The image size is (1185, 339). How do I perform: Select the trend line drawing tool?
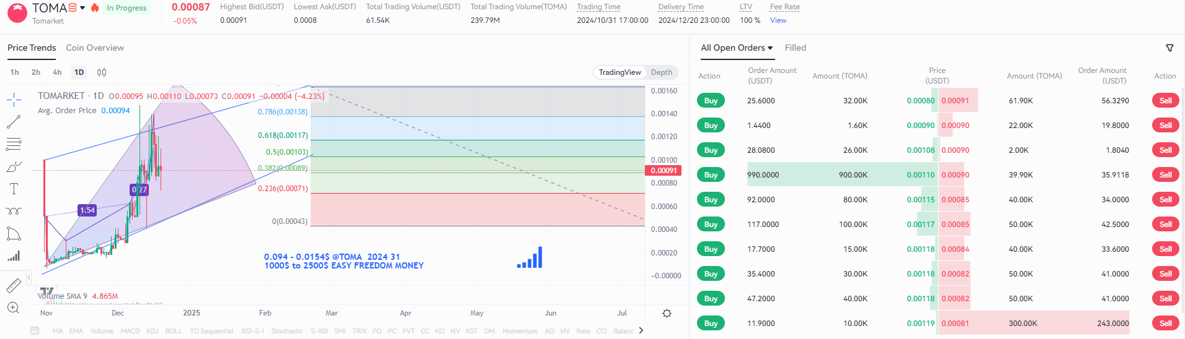click(x=14, y=122)
